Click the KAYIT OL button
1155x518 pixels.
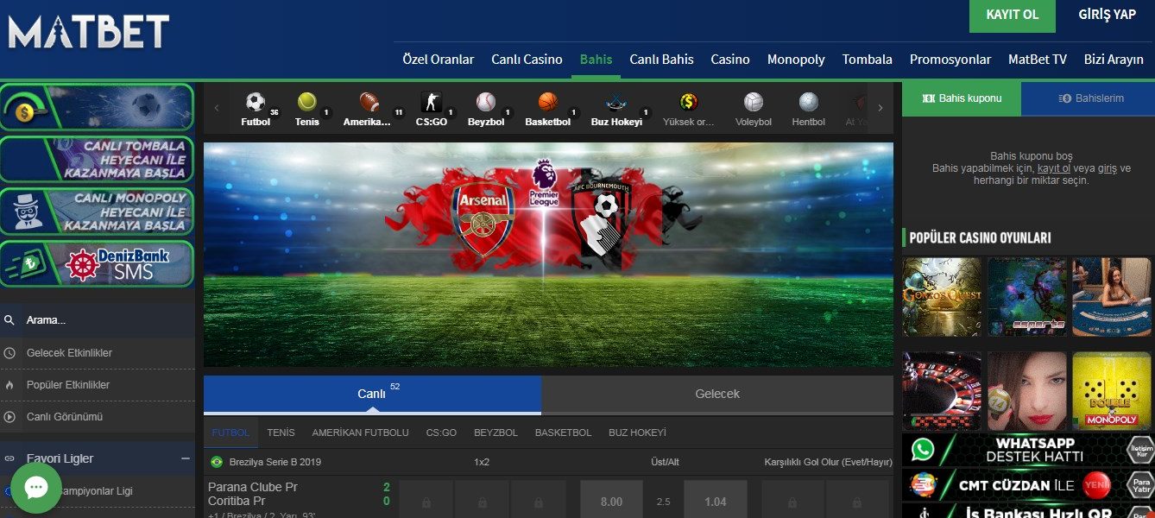pyautogui.click(x=1013, y=16)
